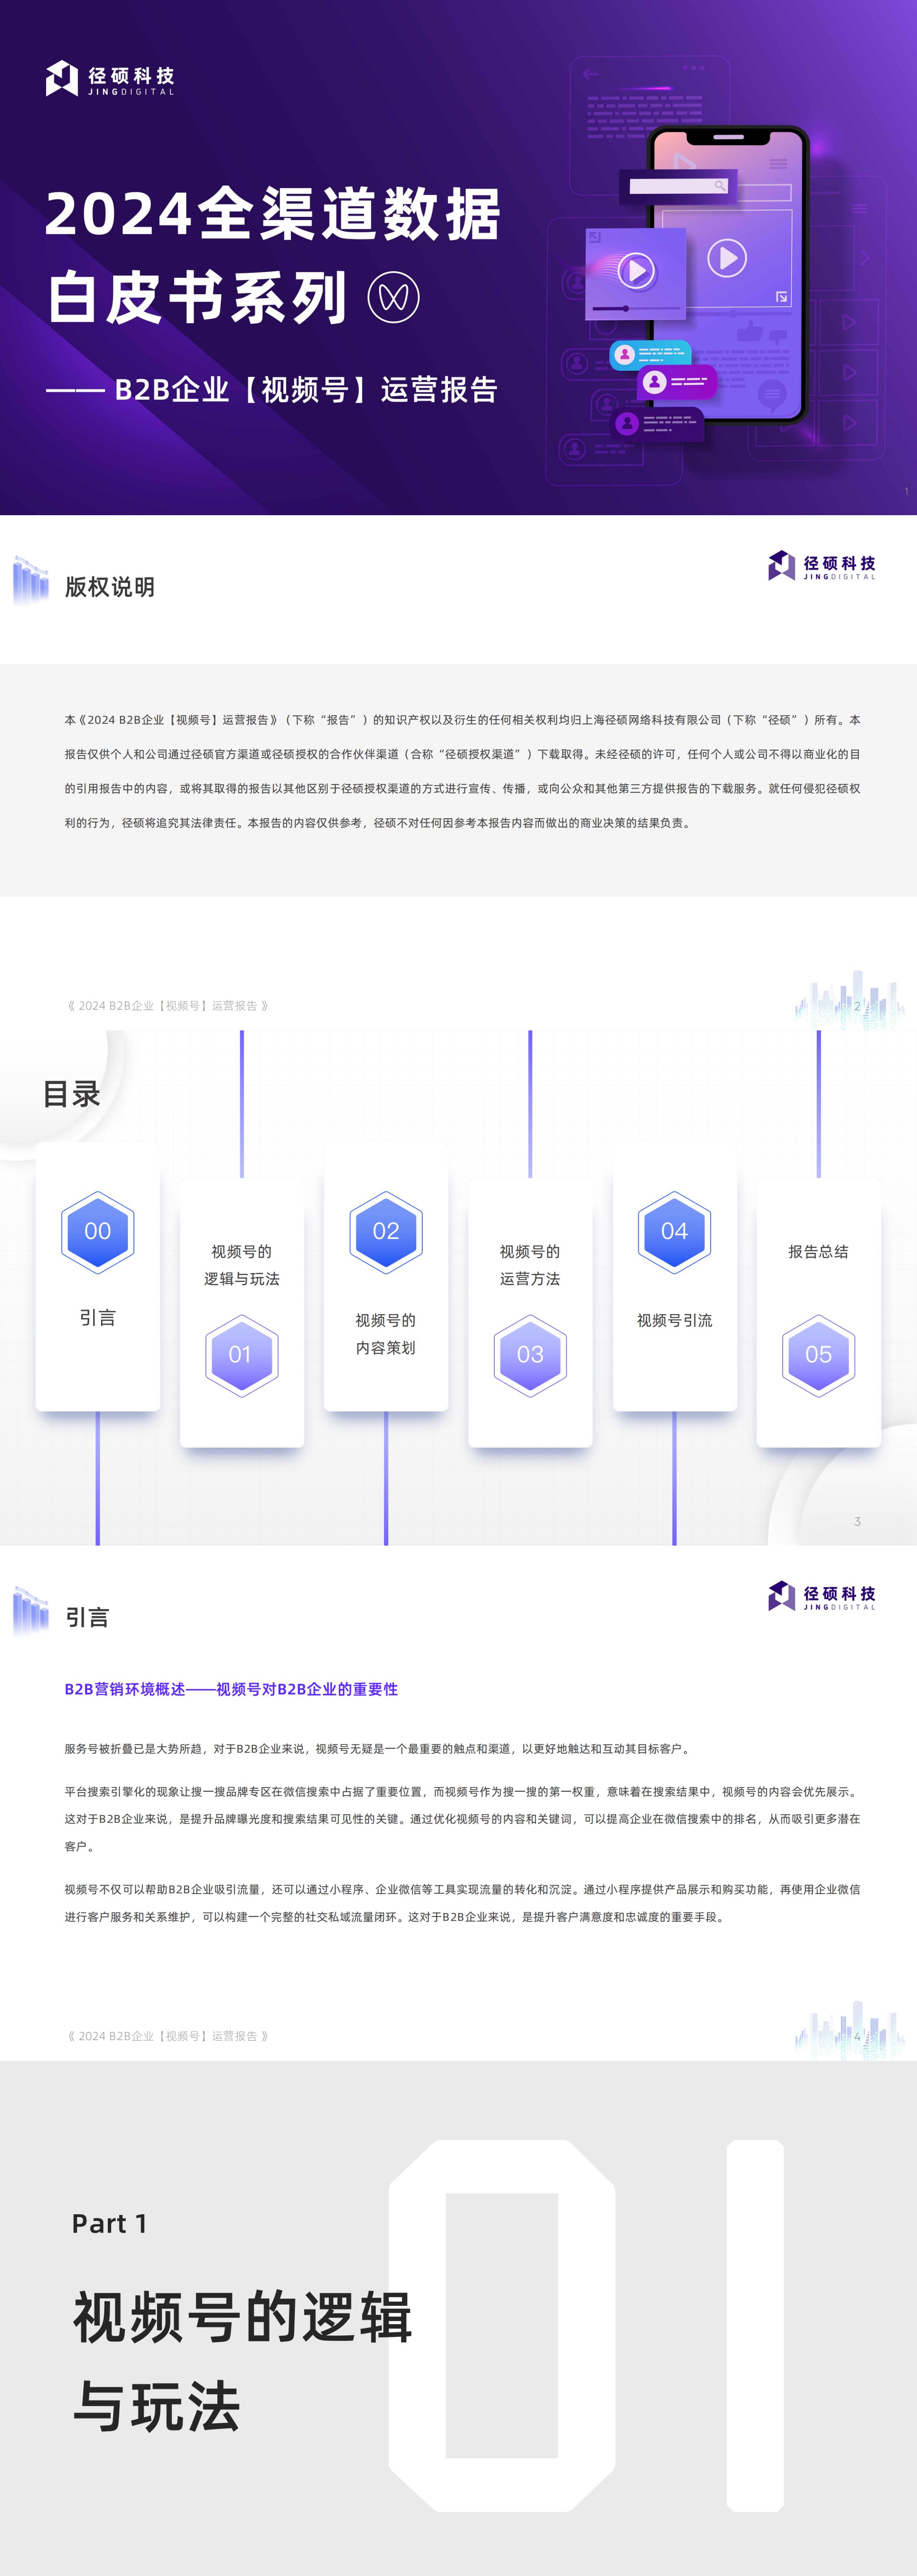Click the 与玩法 section title line
Screen dimensions: 917x2576
[156, 2407]
